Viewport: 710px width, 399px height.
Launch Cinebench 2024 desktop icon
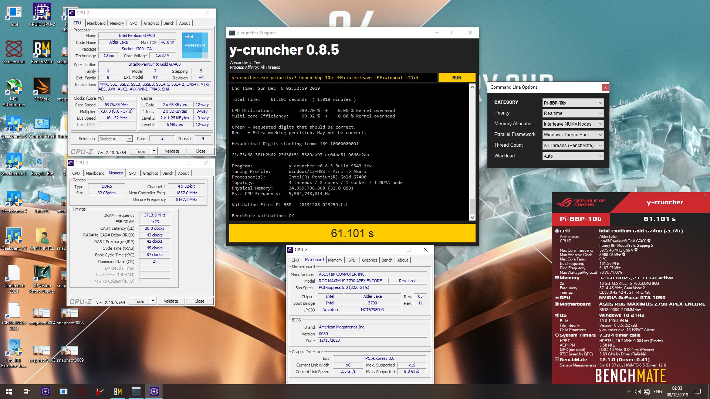click(14, 279)
